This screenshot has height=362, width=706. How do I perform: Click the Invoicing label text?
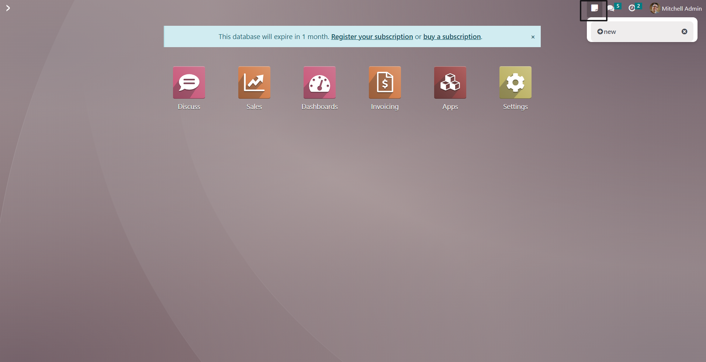click(385, 107)
